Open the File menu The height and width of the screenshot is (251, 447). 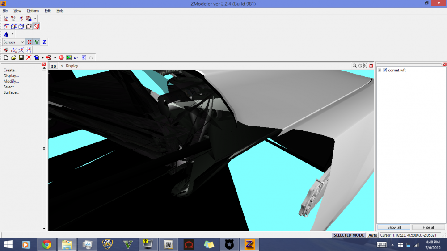coord(5,11)
